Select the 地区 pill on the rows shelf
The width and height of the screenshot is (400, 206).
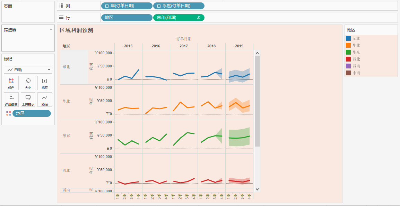[127, 18]
